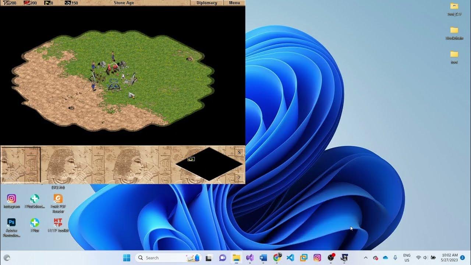Click the wood resource icon
The height and width of the screenshot is (265, 471).
tap(6, 3)
